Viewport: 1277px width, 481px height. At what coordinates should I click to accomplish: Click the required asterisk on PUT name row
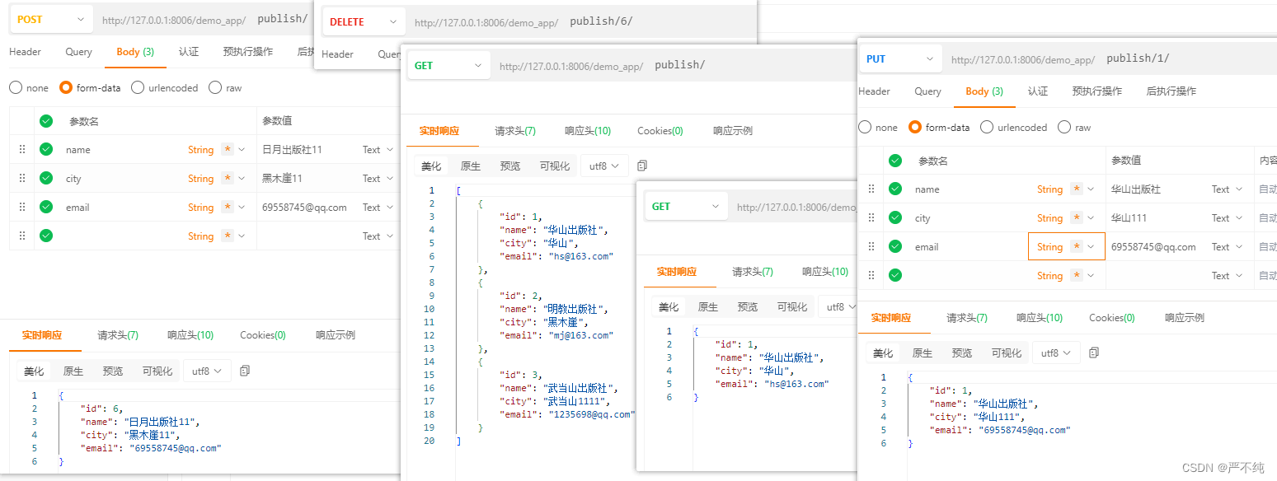coord(1077,189)
